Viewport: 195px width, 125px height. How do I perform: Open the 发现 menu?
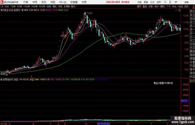tap(53, 2)
